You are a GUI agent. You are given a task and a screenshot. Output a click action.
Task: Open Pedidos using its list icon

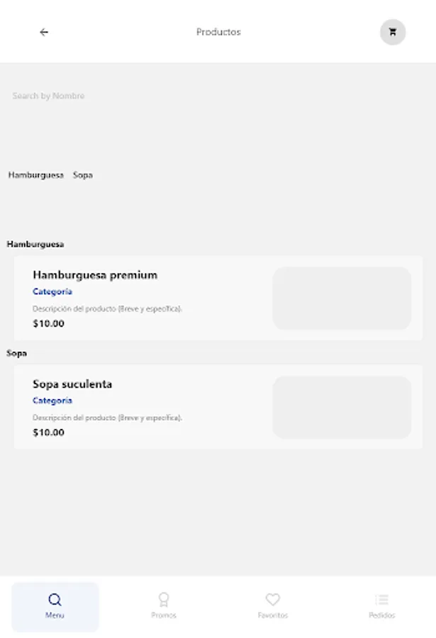[382, 598]
